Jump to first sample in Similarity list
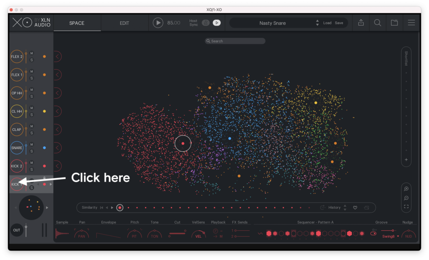 click(101, 208)
